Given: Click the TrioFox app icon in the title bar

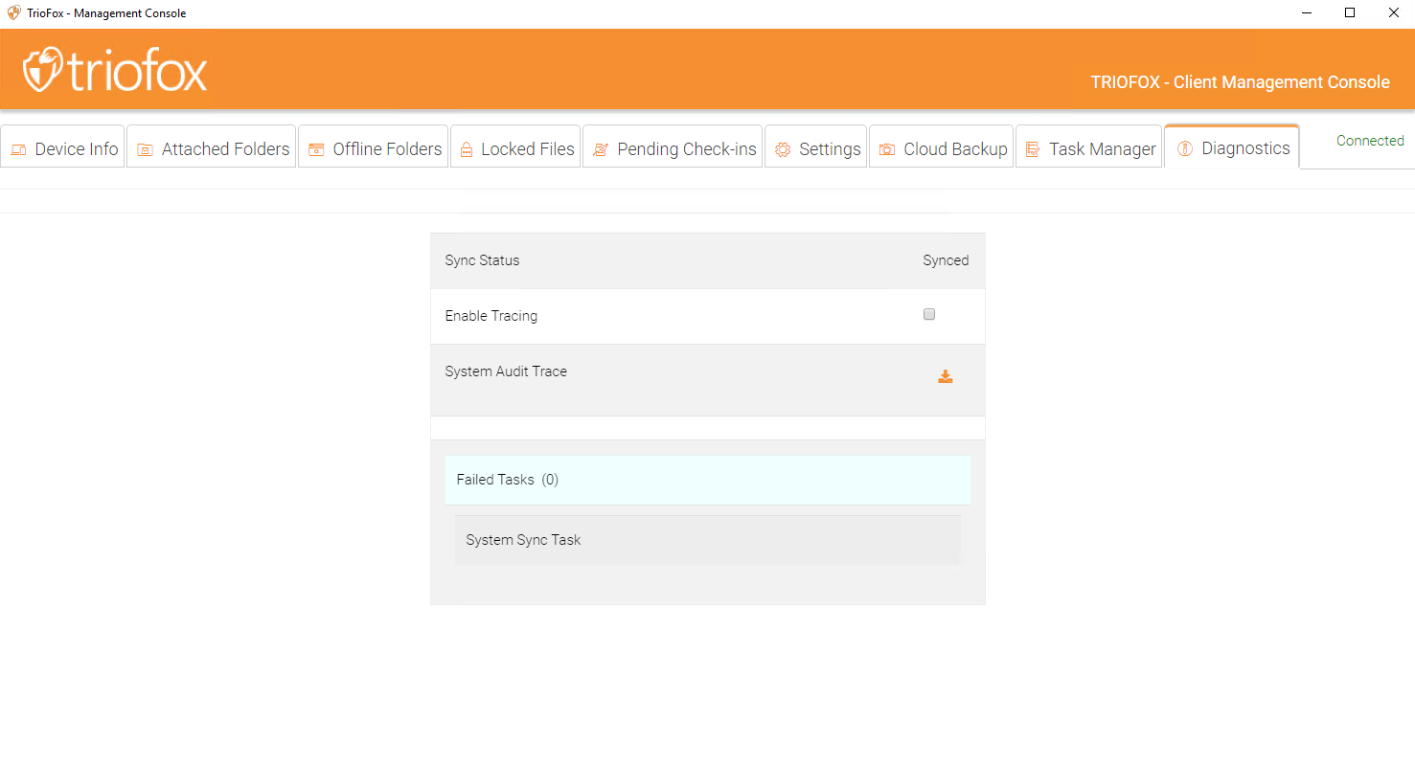Looking at the screenshot, I should pos(13,13).
